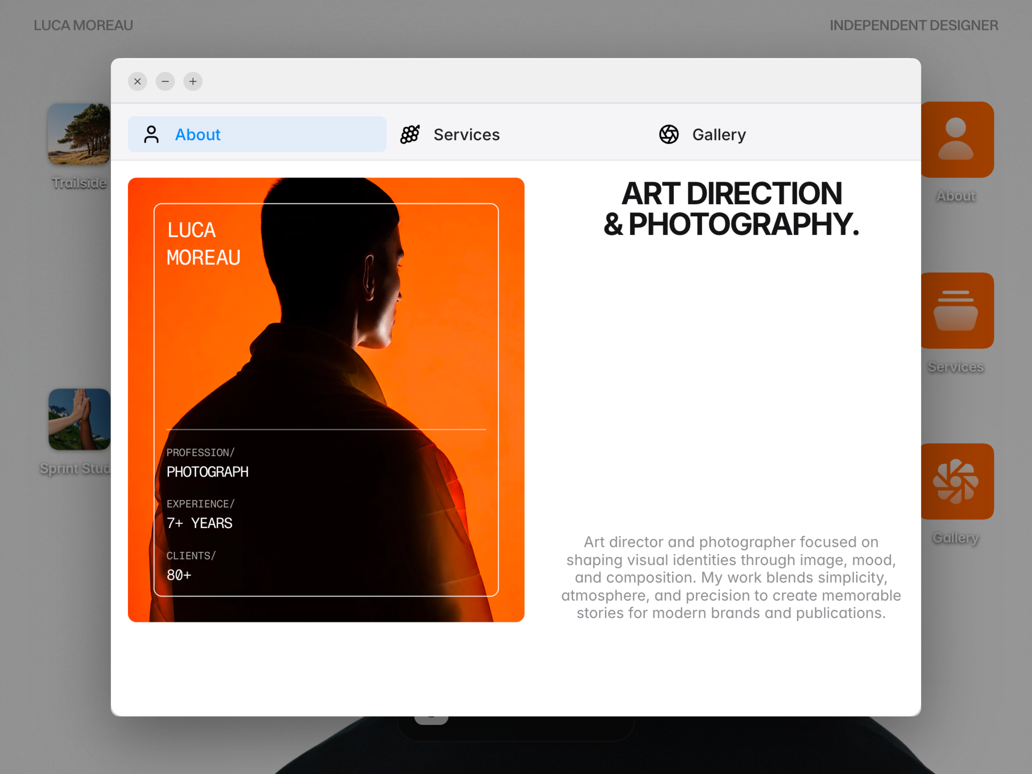Minimize the window using the minus button
Screen dimensions: 1032x774
pyautogui.click(x=165, y=81)
